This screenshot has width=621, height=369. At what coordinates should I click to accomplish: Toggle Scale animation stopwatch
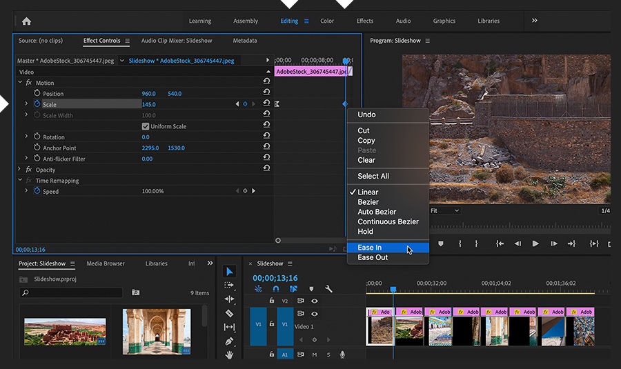point(37,104)
